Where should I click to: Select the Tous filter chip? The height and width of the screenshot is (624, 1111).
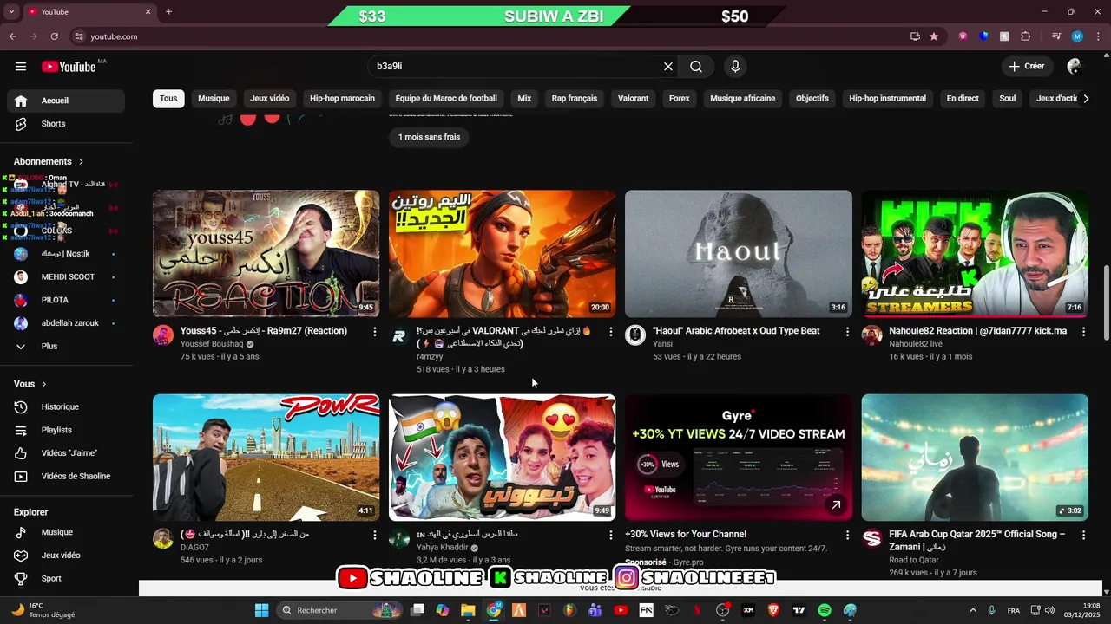tap(168, 99)
